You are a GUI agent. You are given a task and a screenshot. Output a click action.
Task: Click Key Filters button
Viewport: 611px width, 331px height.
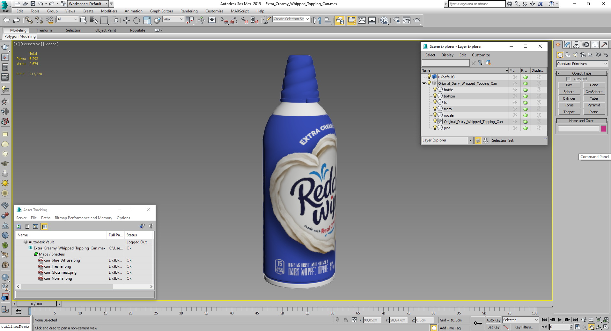524,327
